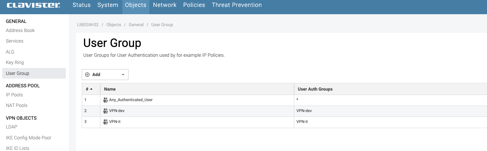Toggle the # column sort arrow
The image size is (487, 151).
(91, 89)
